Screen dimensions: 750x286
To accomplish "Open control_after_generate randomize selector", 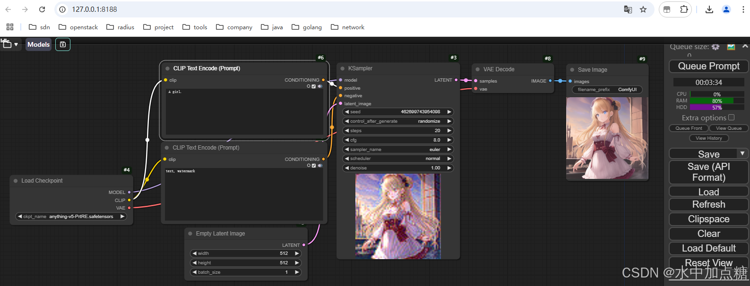I will click(398, 121).
